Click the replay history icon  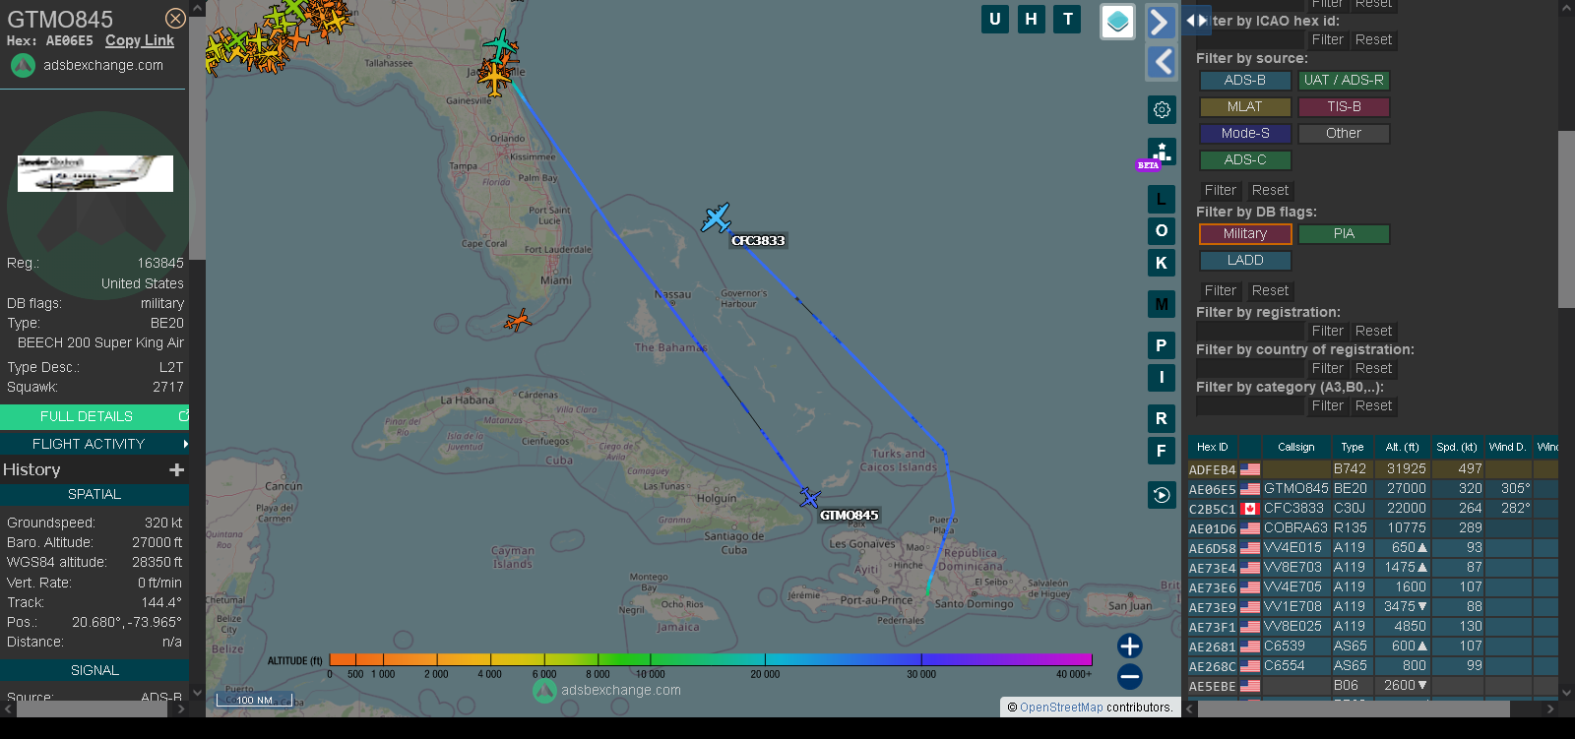point(1162,495)
